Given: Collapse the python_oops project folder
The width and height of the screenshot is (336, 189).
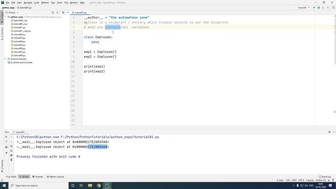Looking at the screenshot, I should 5,17.
